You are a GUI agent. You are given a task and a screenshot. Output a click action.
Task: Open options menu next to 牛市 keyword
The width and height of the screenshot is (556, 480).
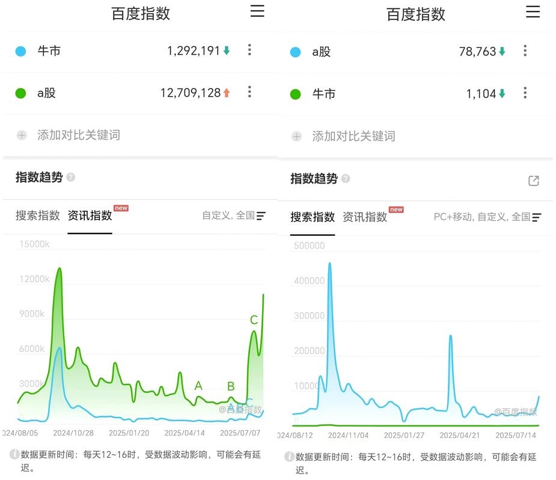[x=249, y=51]
